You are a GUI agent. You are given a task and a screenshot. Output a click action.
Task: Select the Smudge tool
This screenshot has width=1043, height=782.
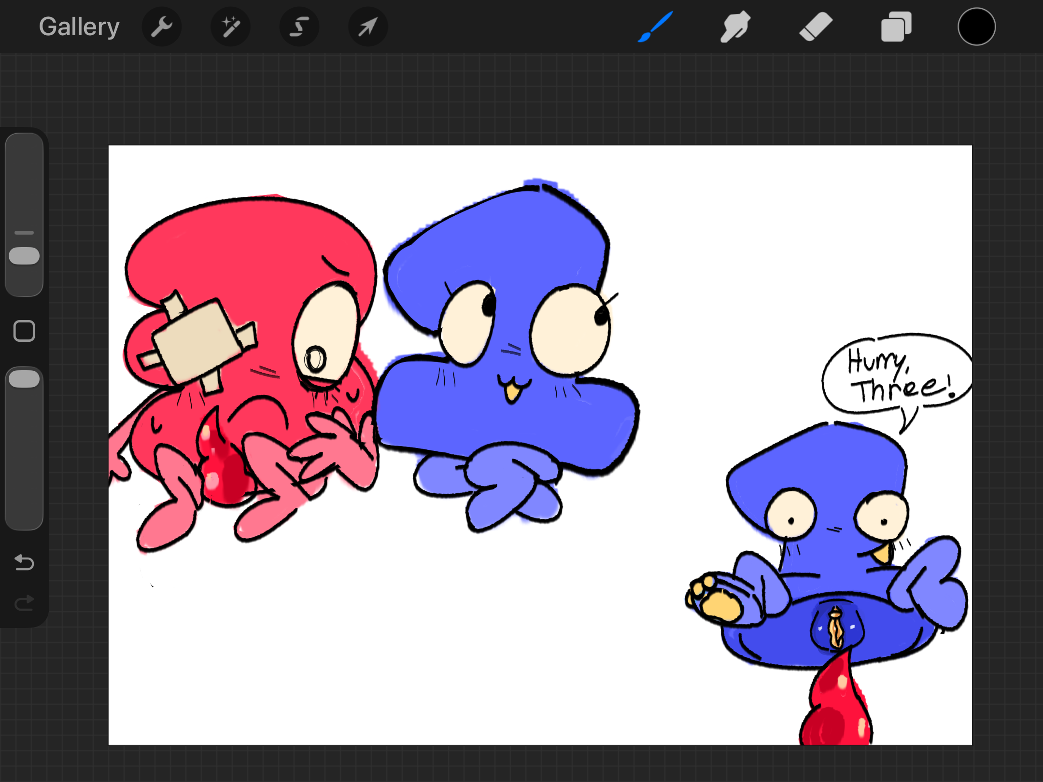click(x=735, y=27)
